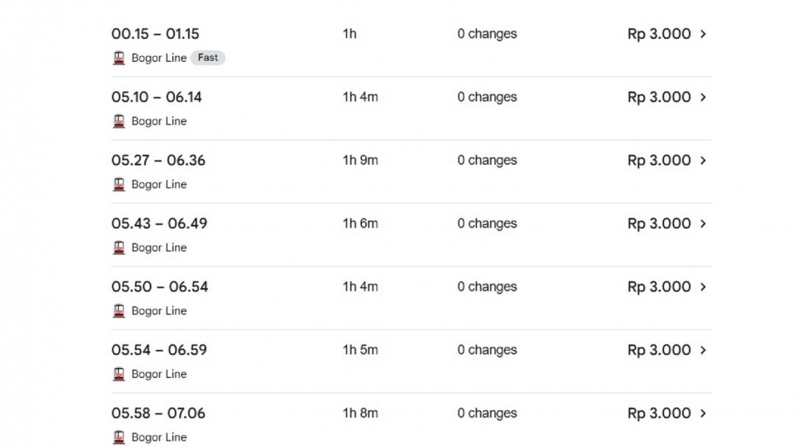The height and width of the screenshot is (448, 800).
Task: Click train icon for 00.15 – 01.15 trip
Action: 119,58
